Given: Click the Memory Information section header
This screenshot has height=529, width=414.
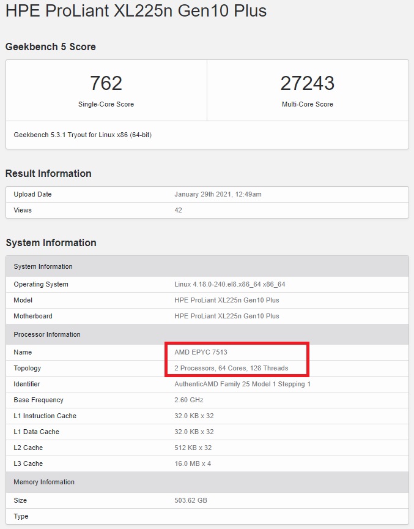Looking at the screenshot, I should coord(44,482).
